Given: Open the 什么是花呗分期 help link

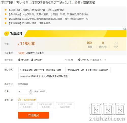Looking at the screenshot, I should tap(29, 100).
